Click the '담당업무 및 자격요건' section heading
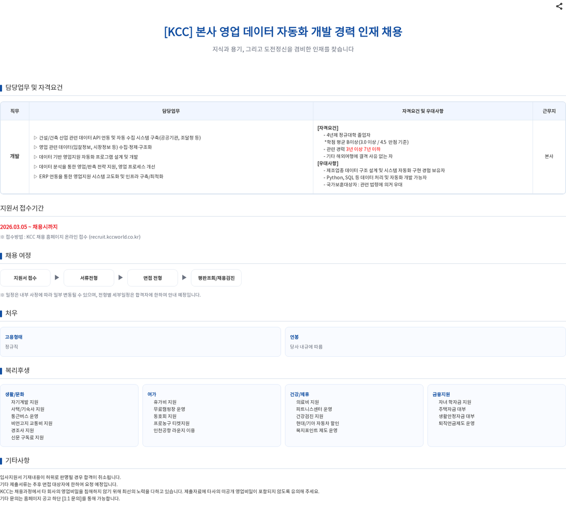 pos(34,88)
